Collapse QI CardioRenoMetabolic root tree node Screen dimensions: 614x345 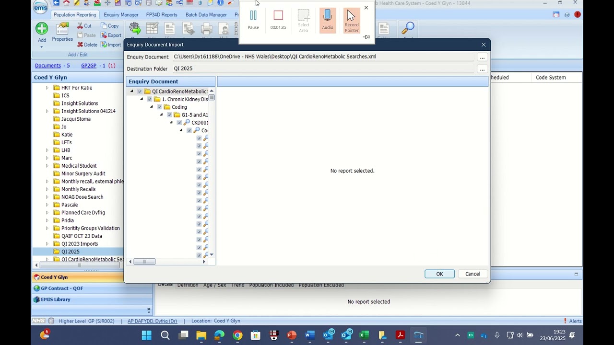coord(131,92)
